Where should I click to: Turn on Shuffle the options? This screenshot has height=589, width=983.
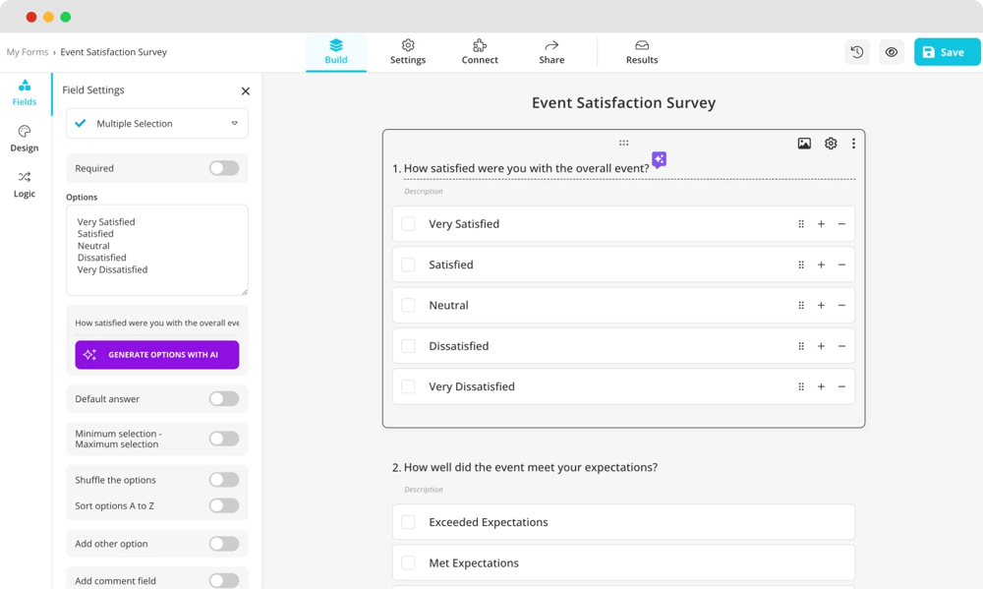[224, 480]
